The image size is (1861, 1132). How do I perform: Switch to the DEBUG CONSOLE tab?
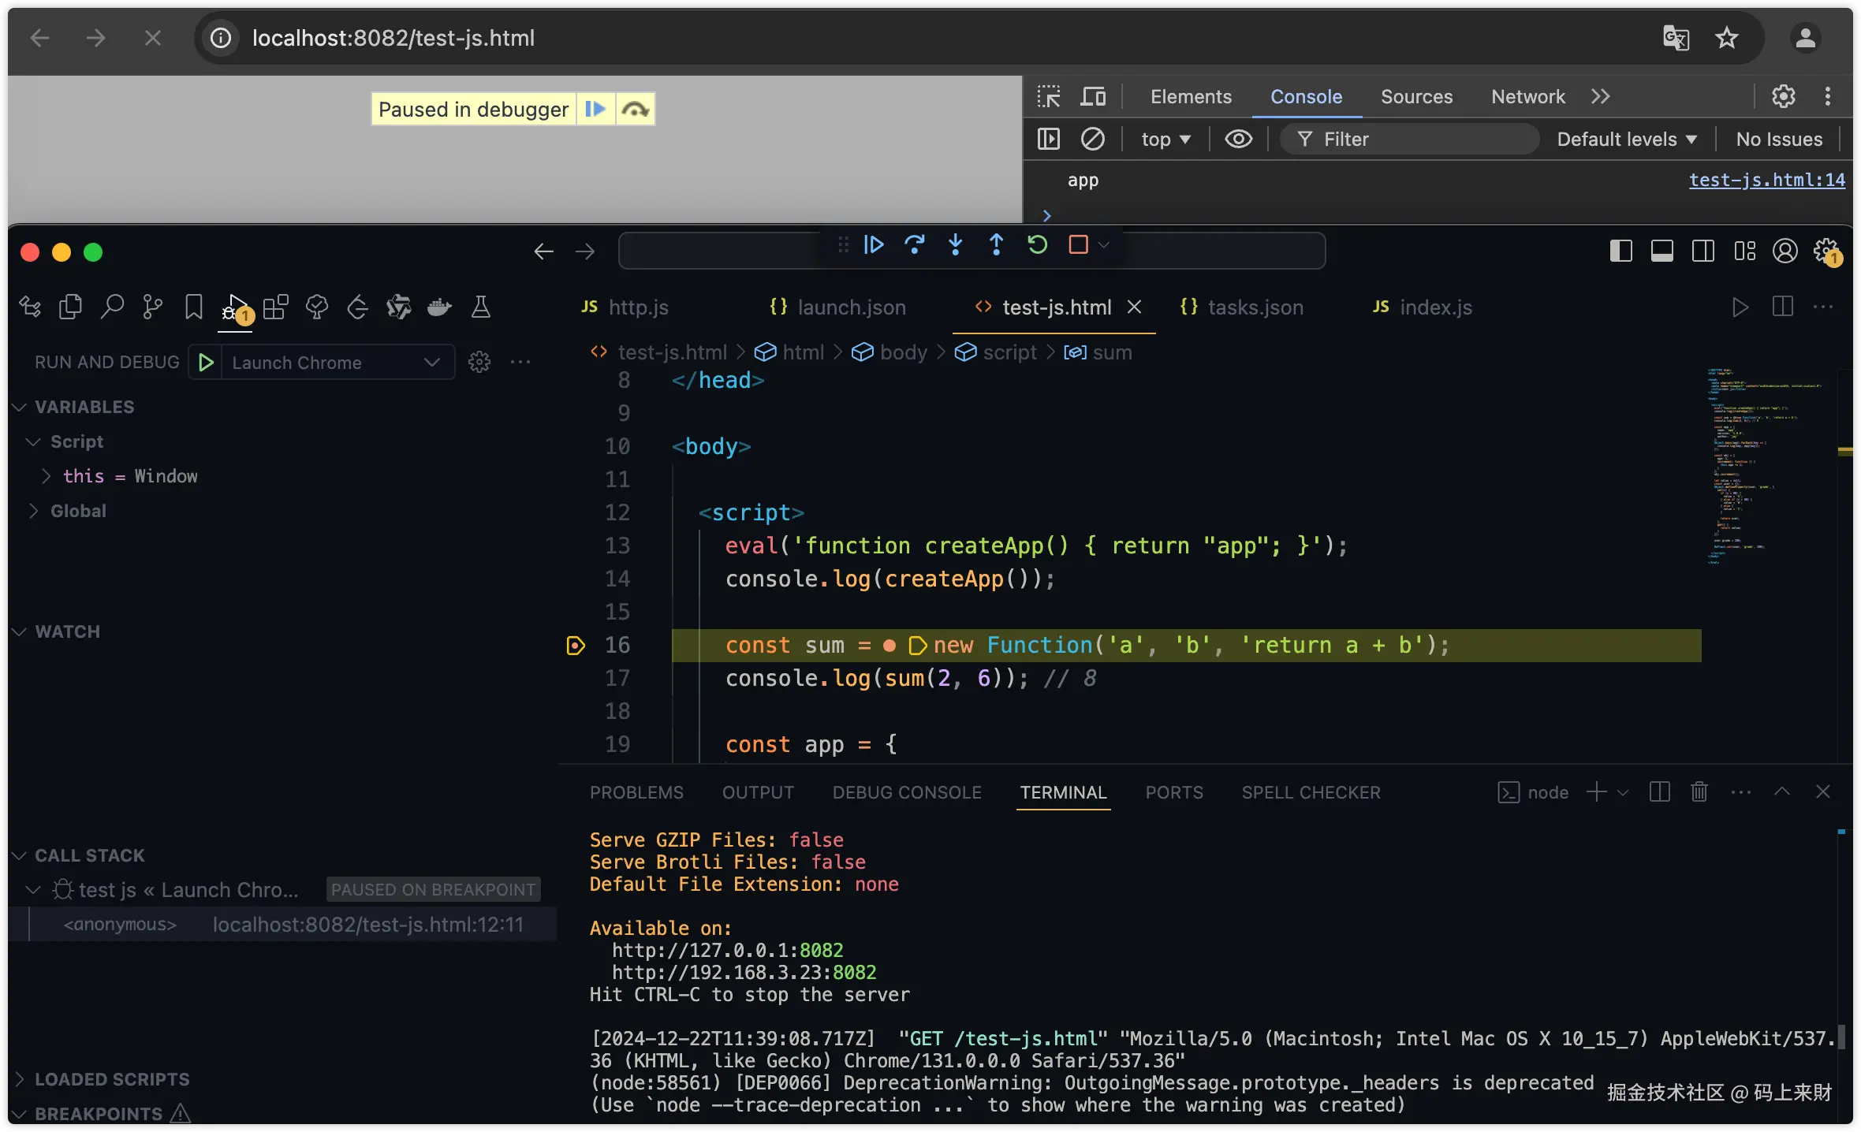[907, 792]
